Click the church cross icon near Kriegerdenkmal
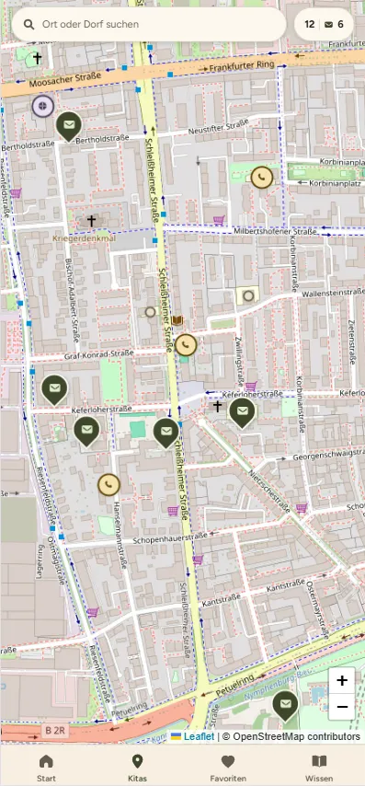This screenshot has height=786, width=365. [91, 220]
